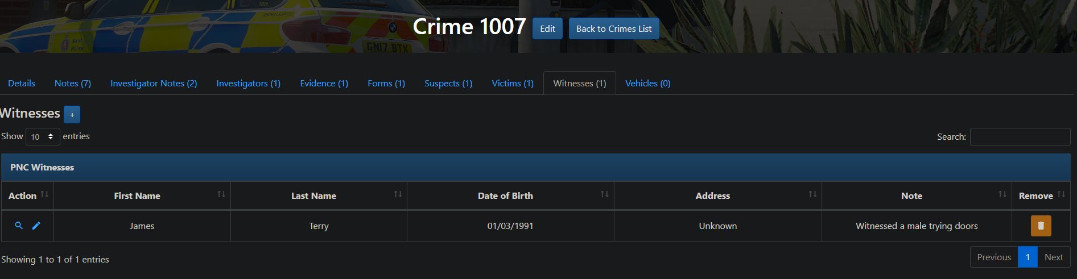Add a witness with the plus button
The image size is (1077, 279).
coord(72,115)
